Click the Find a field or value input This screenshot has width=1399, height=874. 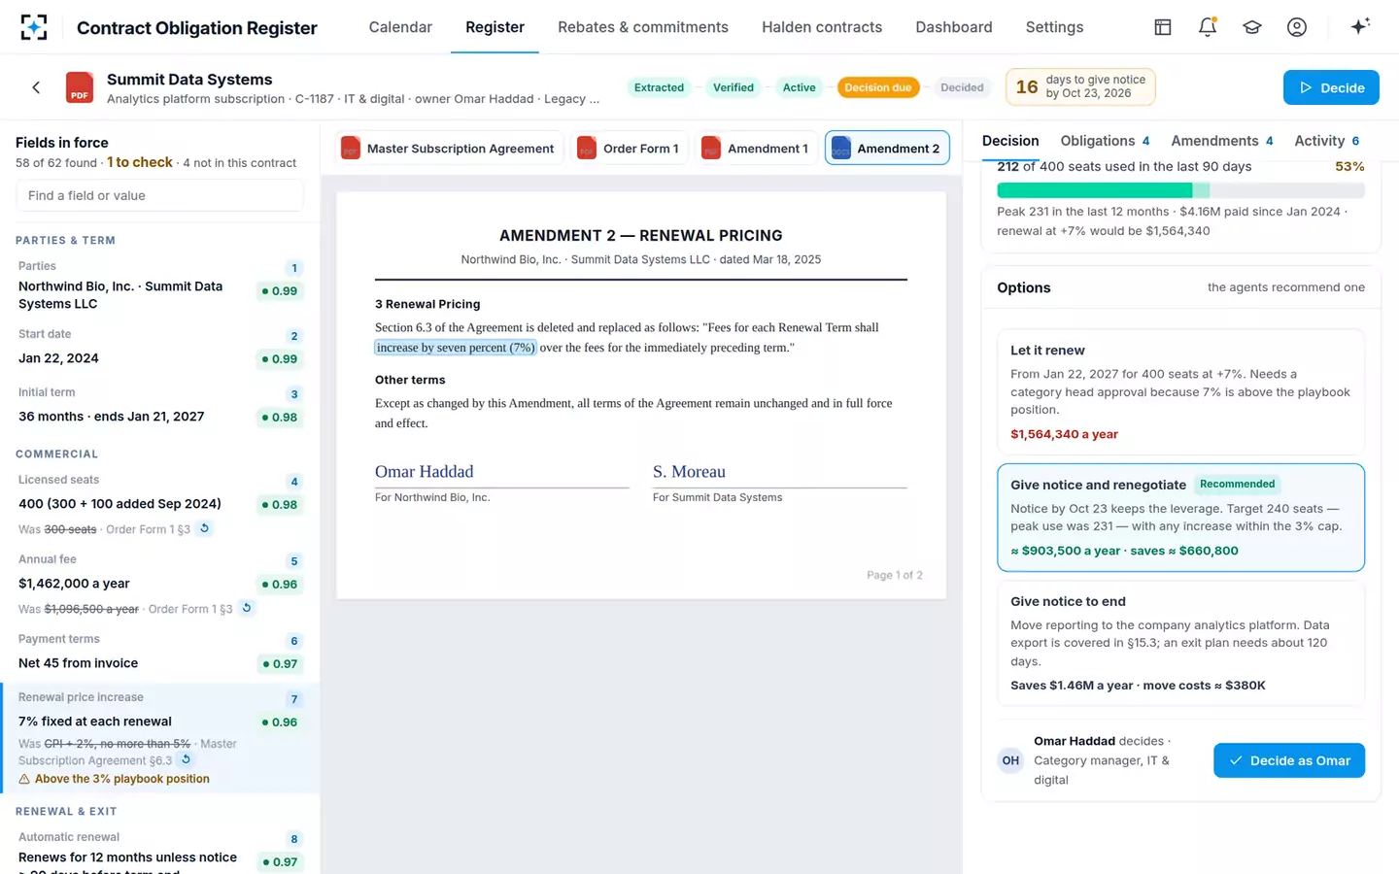click(160, 195)
